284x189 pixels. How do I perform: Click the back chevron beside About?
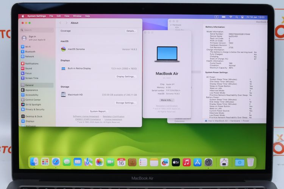click(x=61, y=23)
